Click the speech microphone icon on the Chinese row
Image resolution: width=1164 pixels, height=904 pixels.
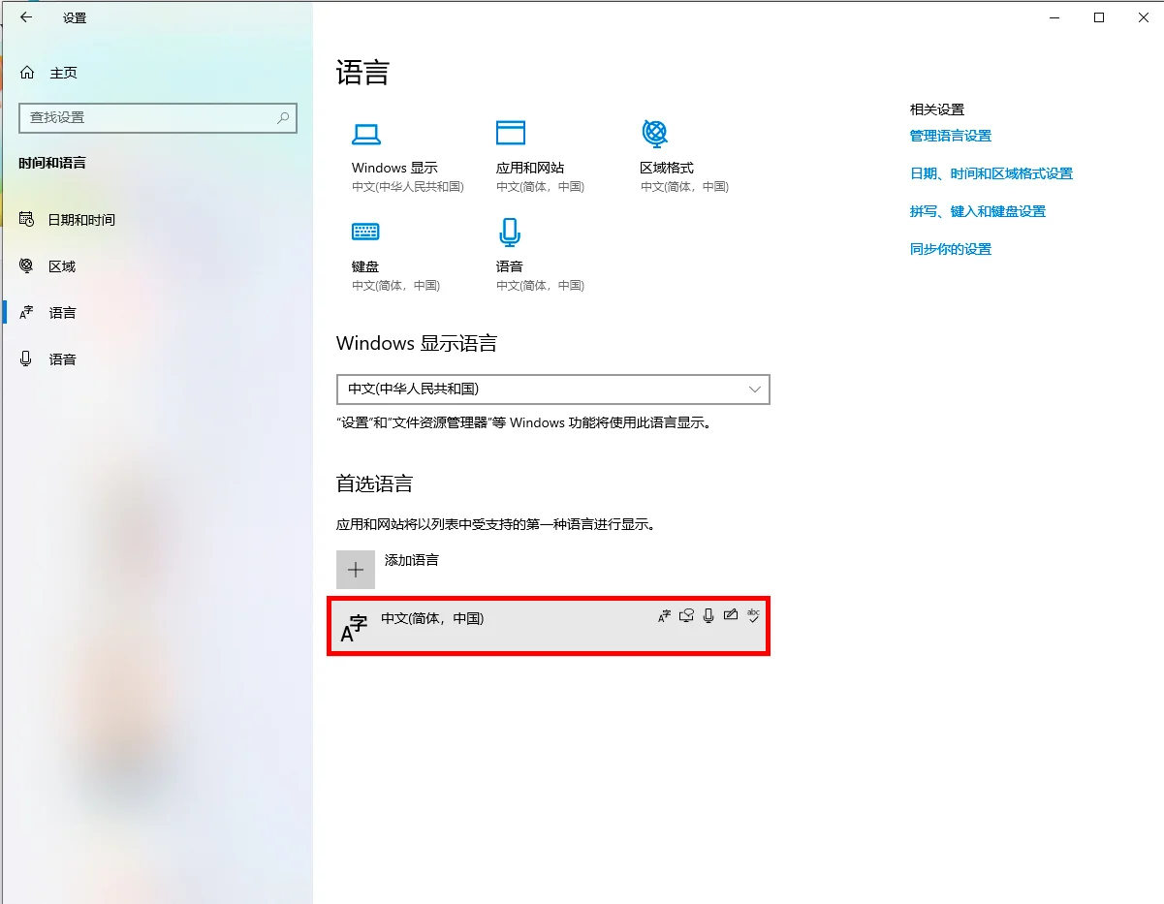point(708,615)
